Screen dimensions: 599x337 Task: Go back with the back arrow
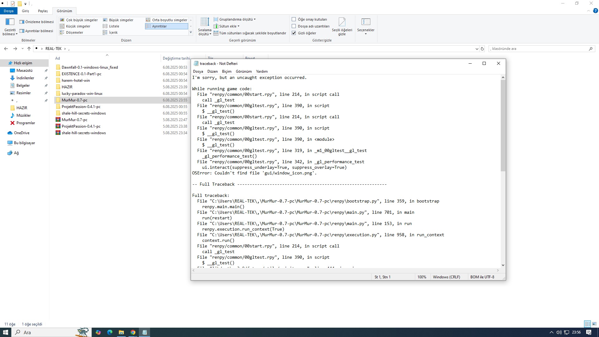pyautogui.click(x=6, y=49)
